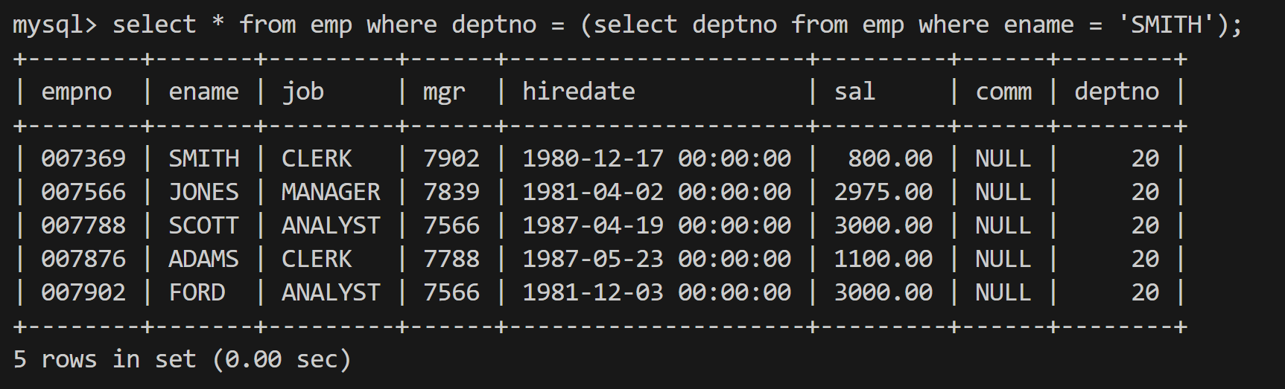Screen dimensions: 1285x389
Task: Click the MANAGER job cell
Action: coord(331,192)
